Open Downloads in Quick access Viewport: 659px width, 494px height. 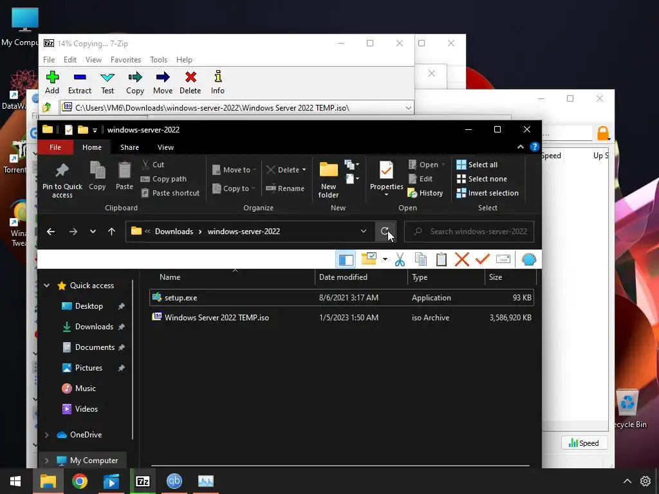pos(94,327)
